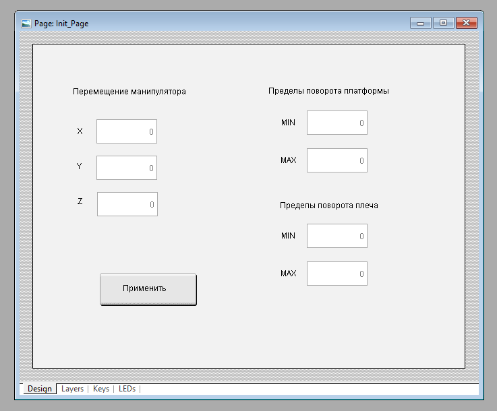This screenshot has height=411, width=497.
Task: Open the Keys tab
Action: 101,389
